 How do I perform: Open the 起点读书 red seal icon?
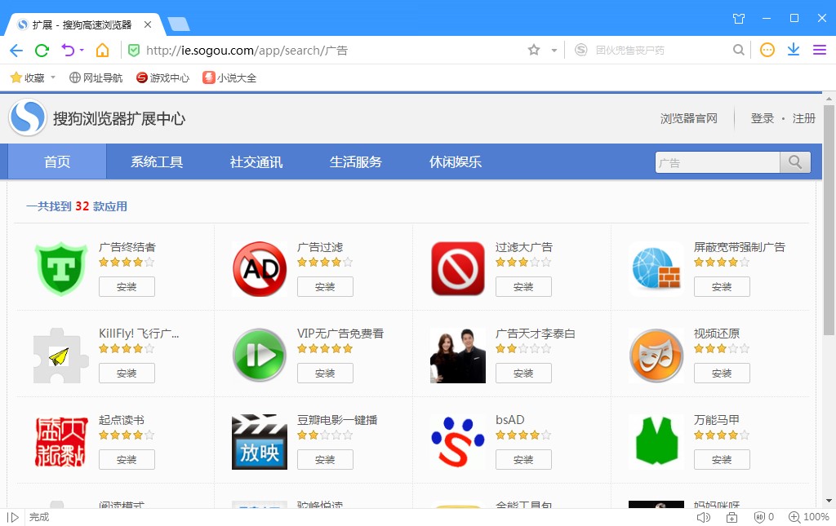pos(61,442)
